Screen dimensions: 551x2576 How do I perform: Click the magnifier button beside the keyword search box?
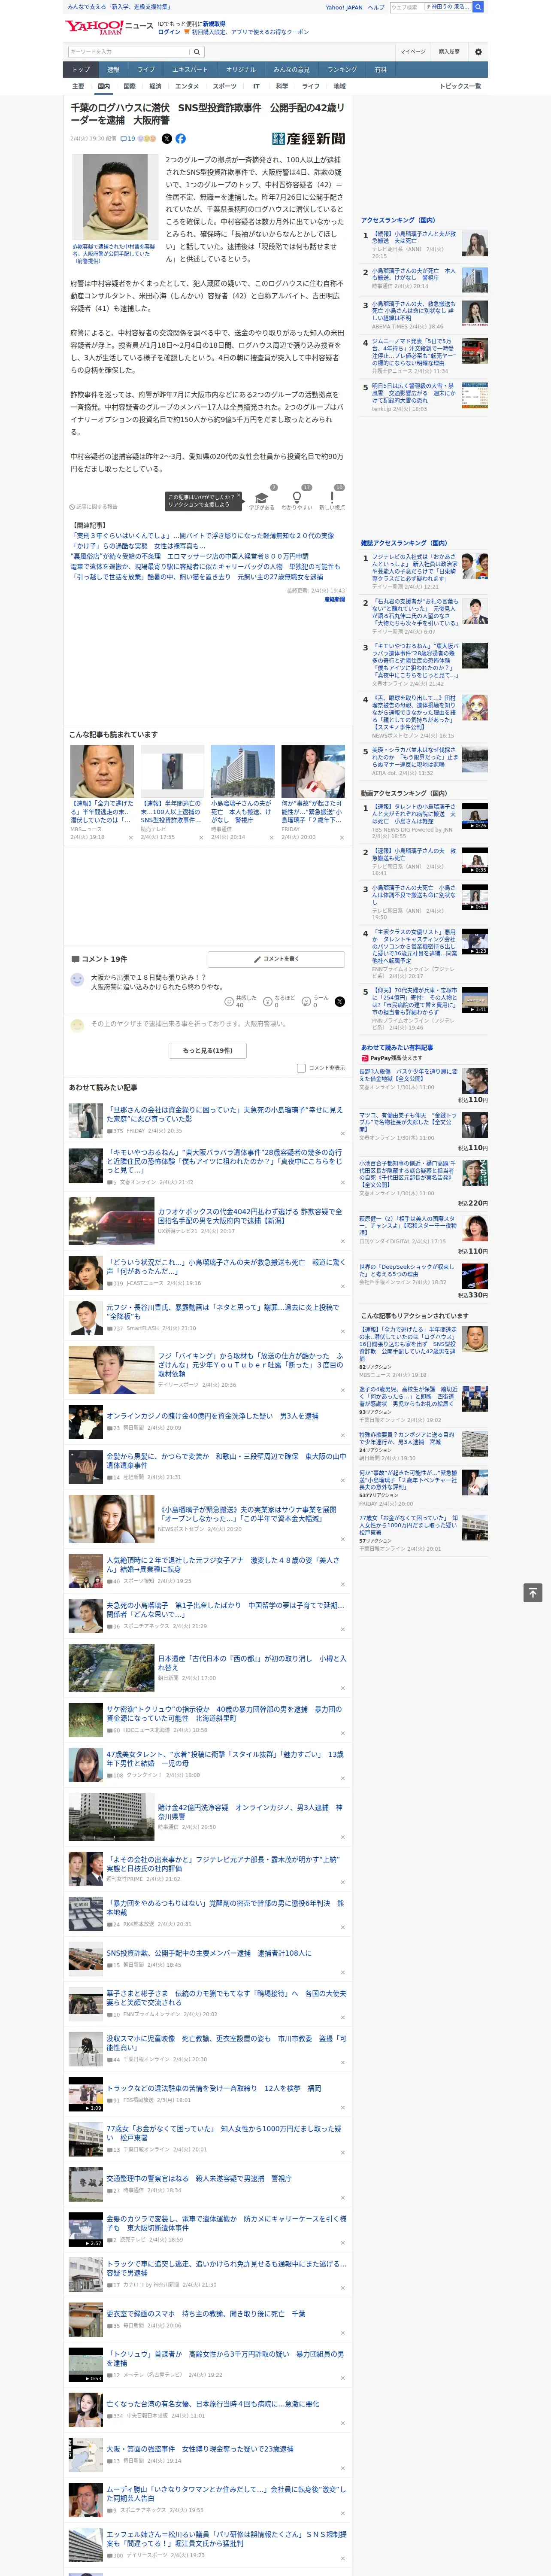197,51
